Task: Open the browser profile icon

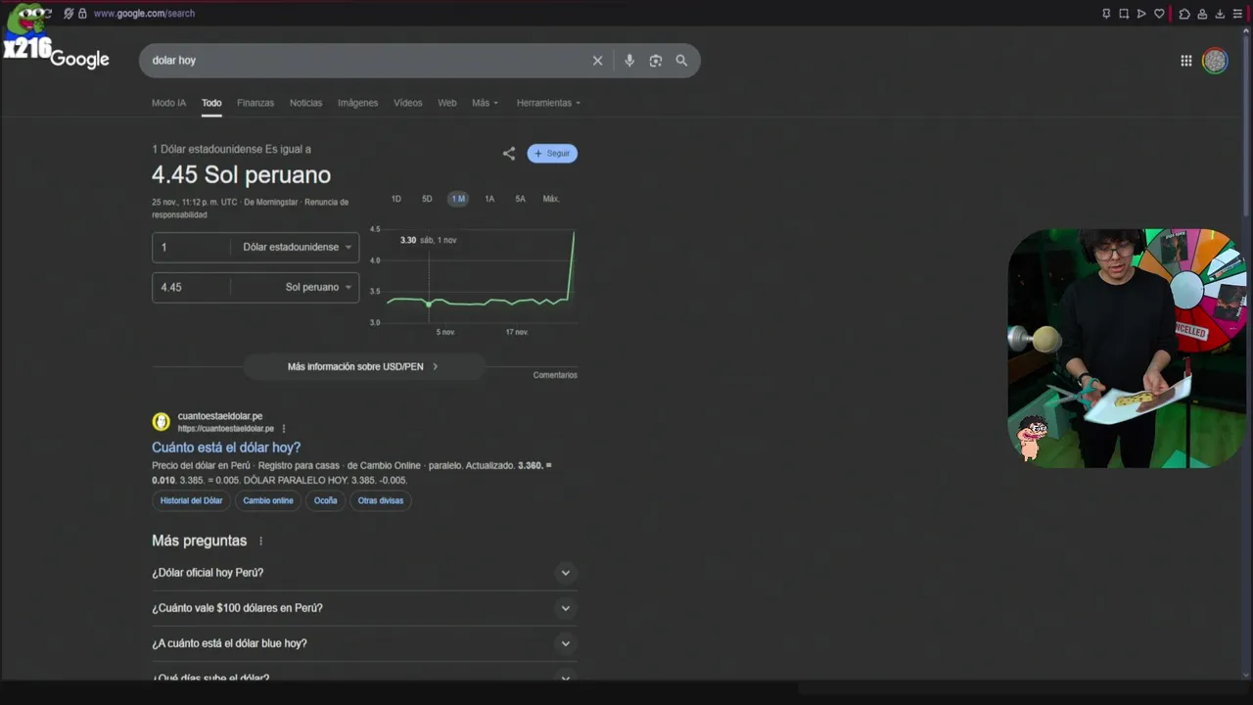Action: pos(1202,14)
